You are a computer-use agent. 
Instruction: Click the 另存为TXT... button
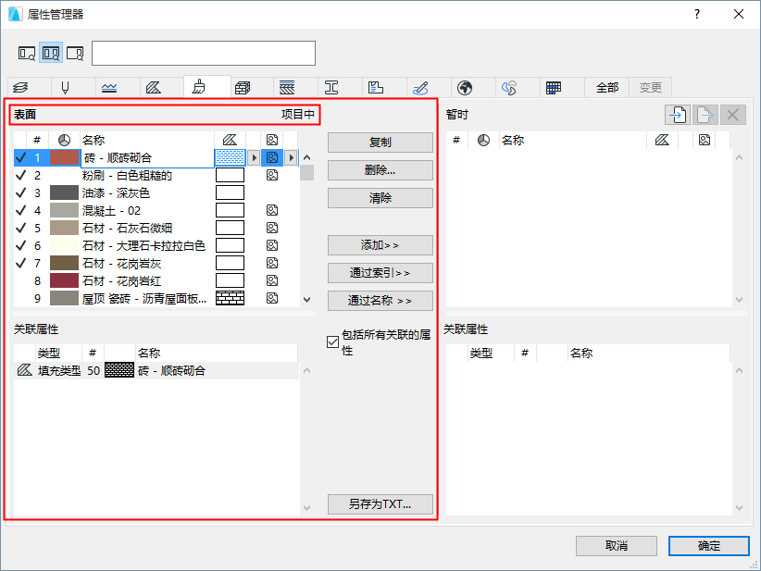(x=380, y=504)
